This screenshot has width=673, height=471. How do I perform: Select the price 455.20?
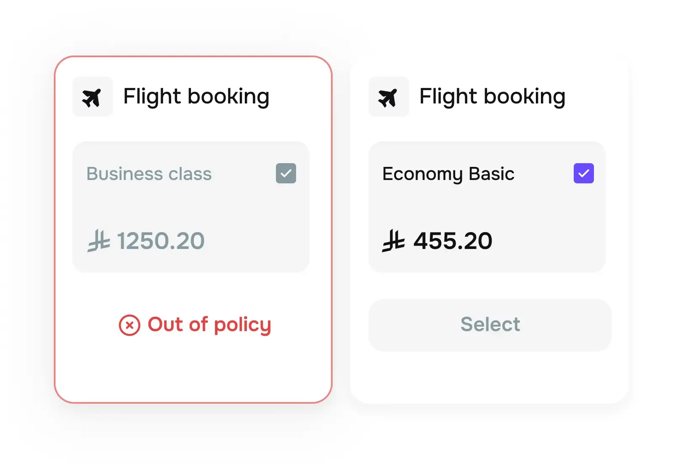coord(453,241)
